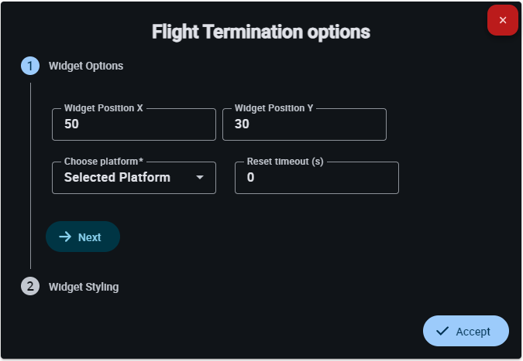The image size is (523, 361).
Task: Focus the Widget Position Y field
Action: pos(304,124)
